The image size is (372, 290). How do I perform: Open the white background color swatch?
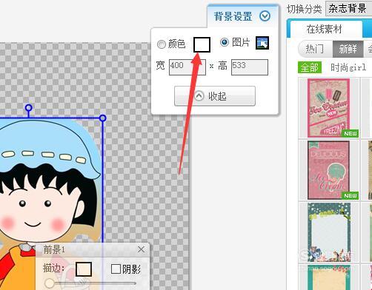(202, 44)
